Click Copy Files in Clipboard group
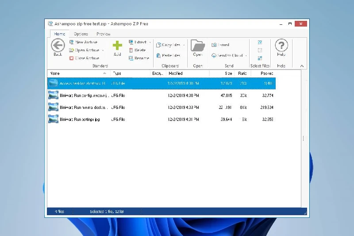Image resolution: width=354 pixels, height=236 pixels. (168, 45)
